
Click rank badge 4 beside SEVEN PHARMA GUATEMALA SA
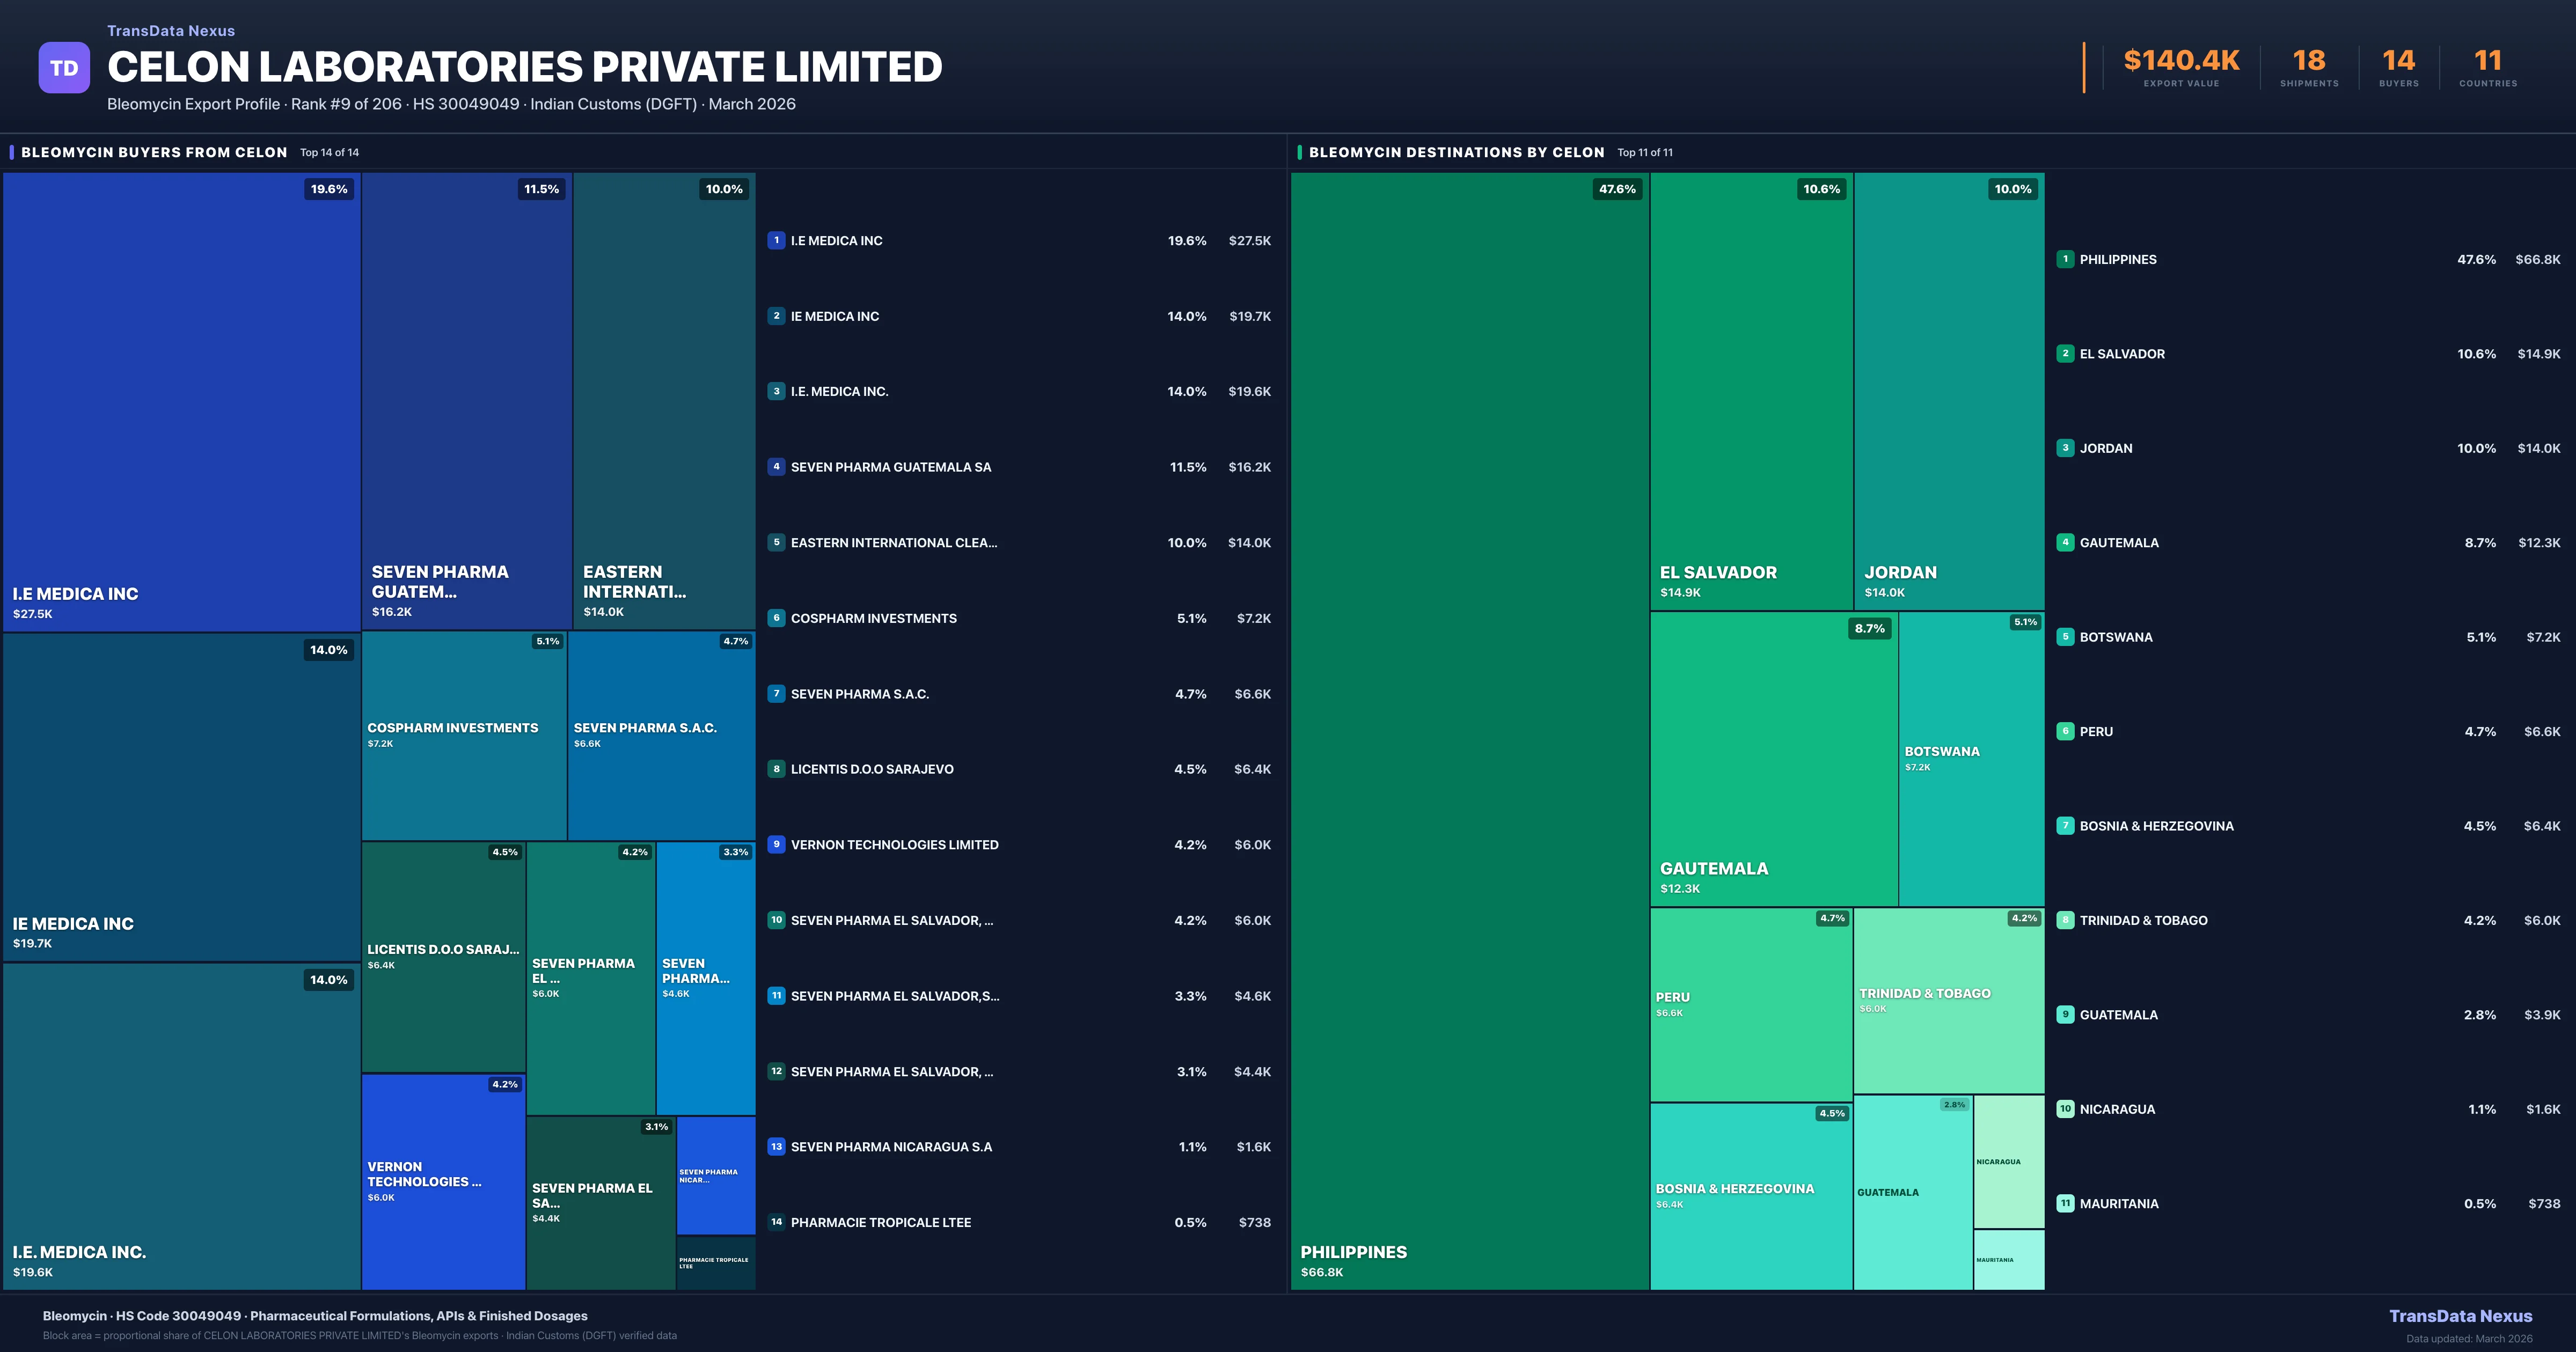(x=776, y=467)
